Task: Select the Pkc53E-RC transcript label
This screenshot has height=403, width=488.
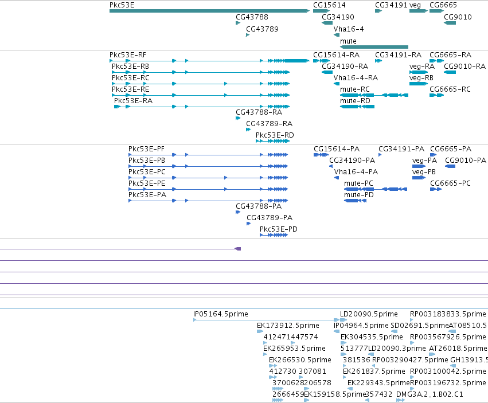Action: pos(130,78)
